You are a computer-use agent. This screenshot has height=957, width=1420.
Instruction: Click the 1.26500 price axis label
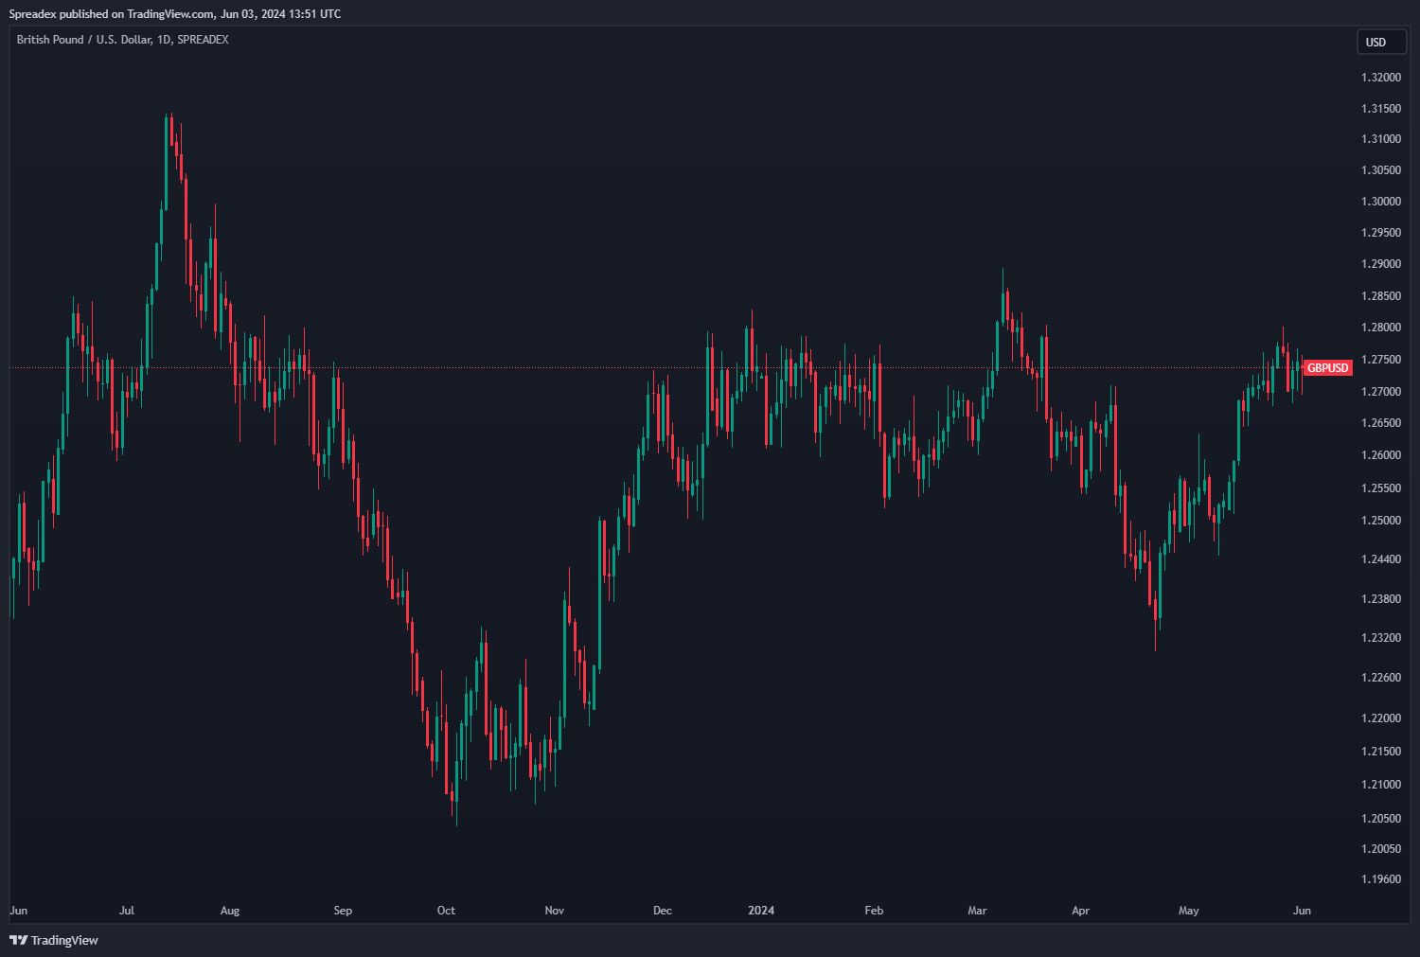[1381, 423]
